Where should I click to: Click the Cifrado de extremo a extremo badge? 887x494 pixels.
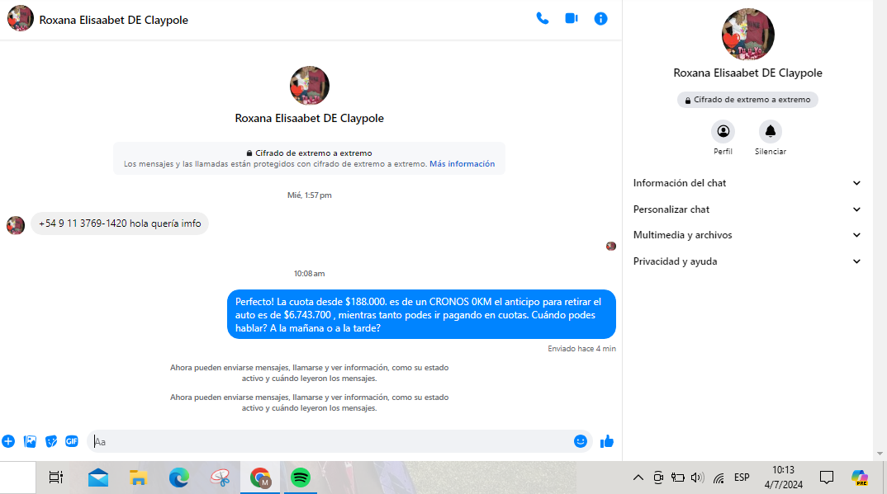point(747,100)
